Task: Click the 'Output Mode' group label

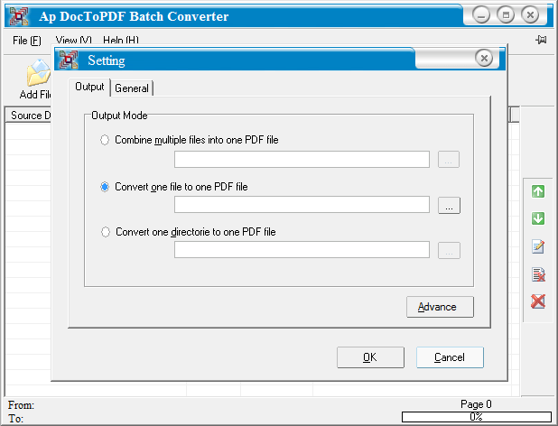Action: click(x=119, y=116)
